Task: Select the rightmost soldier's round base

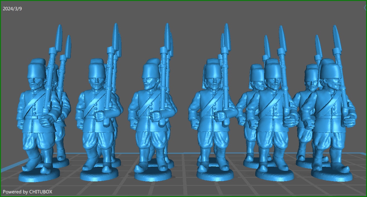Action: [332, 176]
